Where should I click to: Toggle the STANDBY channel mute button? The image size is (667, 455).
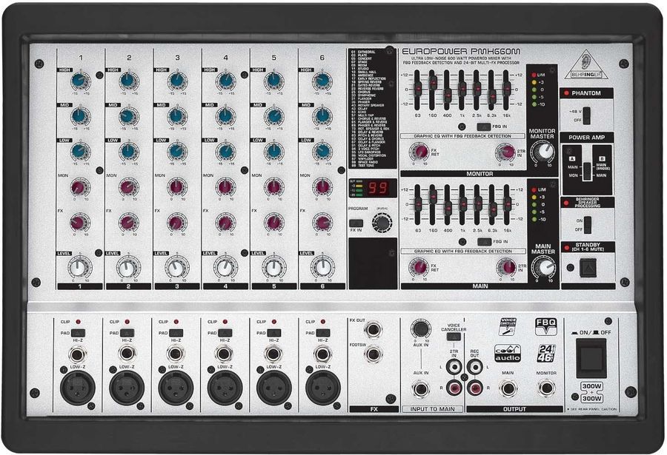coord(588,268)
